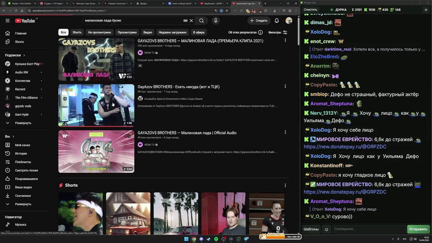Open thumbnail of 'Ехать некуда (вот и ТЦК)' video
The height and width of the screenshot is (243, 432).
pos(96,105)
